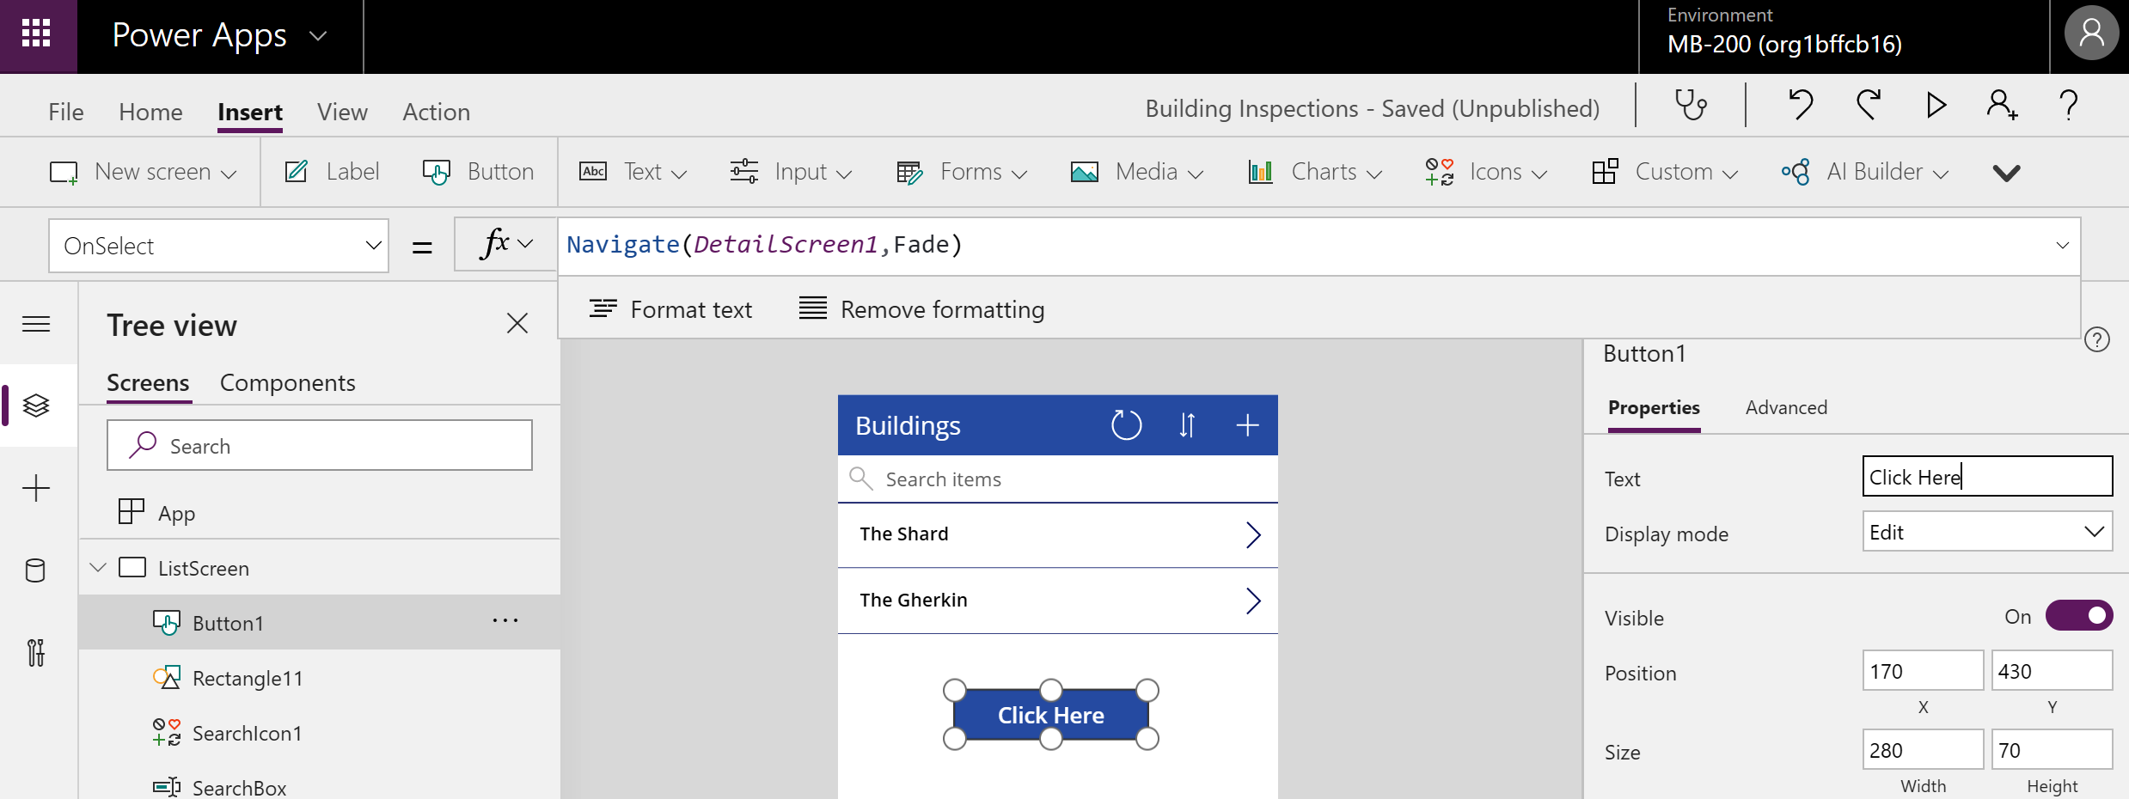The height and width of the screenshot is (799, 2129).
Task: Click Remove formatting
Action: (921, 309)
